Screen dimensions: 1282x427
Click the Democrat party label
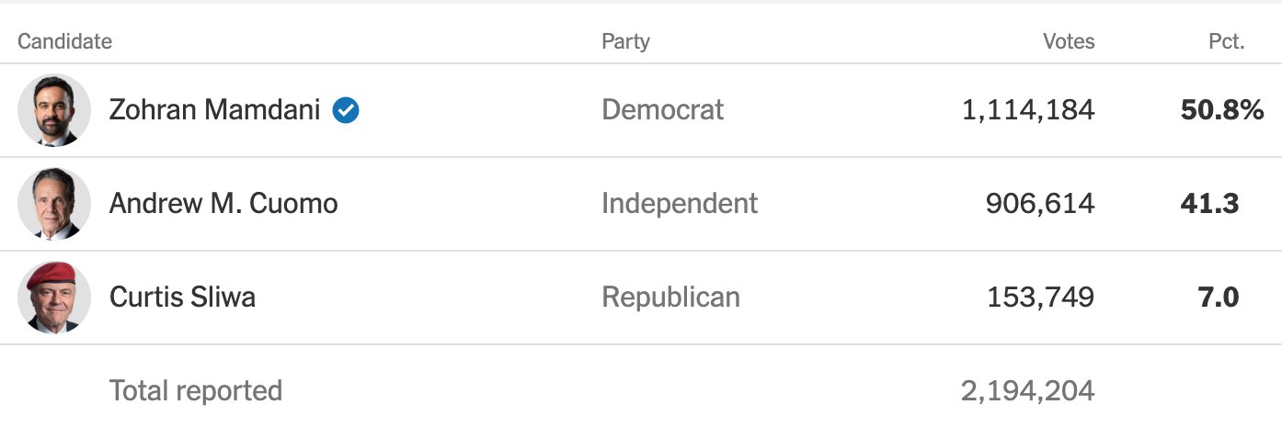[663, 110]
